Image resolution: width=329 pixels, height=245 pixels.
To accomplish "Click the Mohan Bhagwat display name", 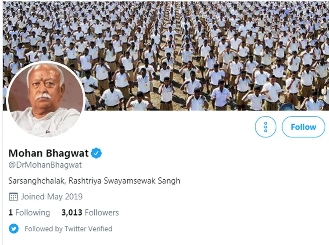I will click(x=48, y=153).
